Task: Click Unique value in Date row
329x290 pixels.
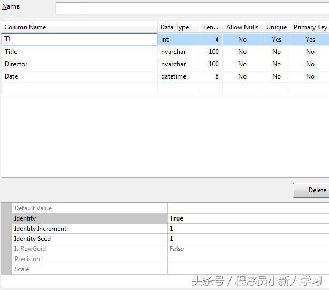Action: coord(277,76)
